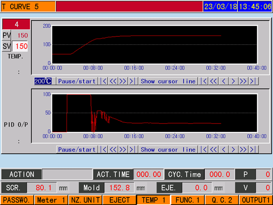Jump to last page of temperature chart
This screenshot has height=205, width=273.
[x=132, y=81]
